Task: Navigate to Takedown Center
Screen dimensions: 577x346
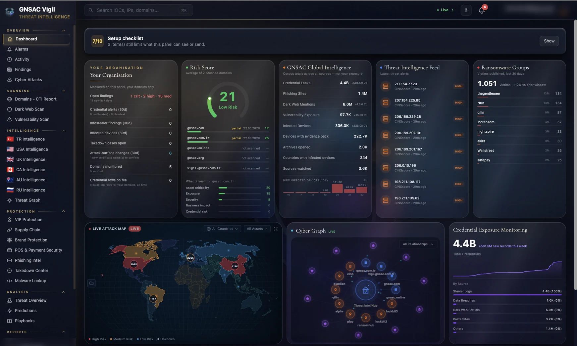Action: coord(36,271)
